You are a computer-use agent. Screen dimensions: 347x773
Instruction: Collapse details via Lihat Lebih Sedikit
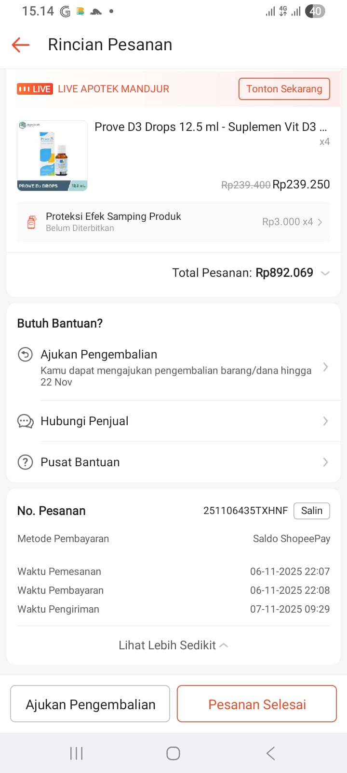point(173,645)
